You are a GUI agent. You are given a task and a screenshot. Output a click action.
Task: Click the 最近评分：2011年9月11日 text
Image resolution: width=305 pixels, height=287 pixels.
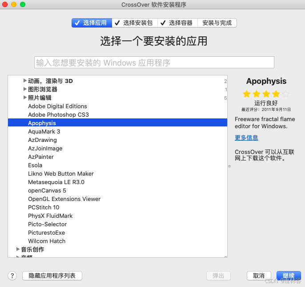266,110
